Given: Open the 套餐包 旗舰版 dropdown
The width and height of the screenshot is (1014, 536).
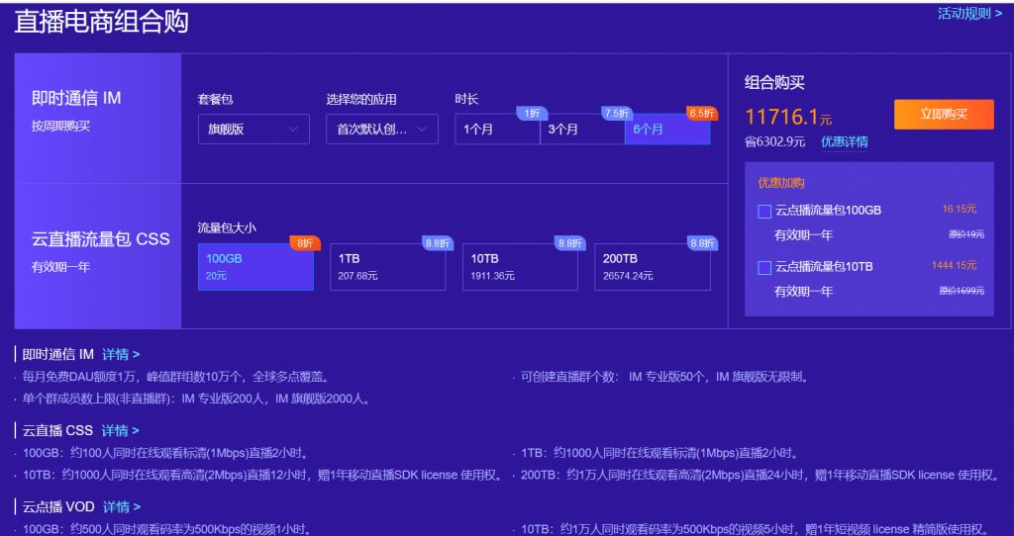Looking at the screenshot, I should click(x=253, y=130).
